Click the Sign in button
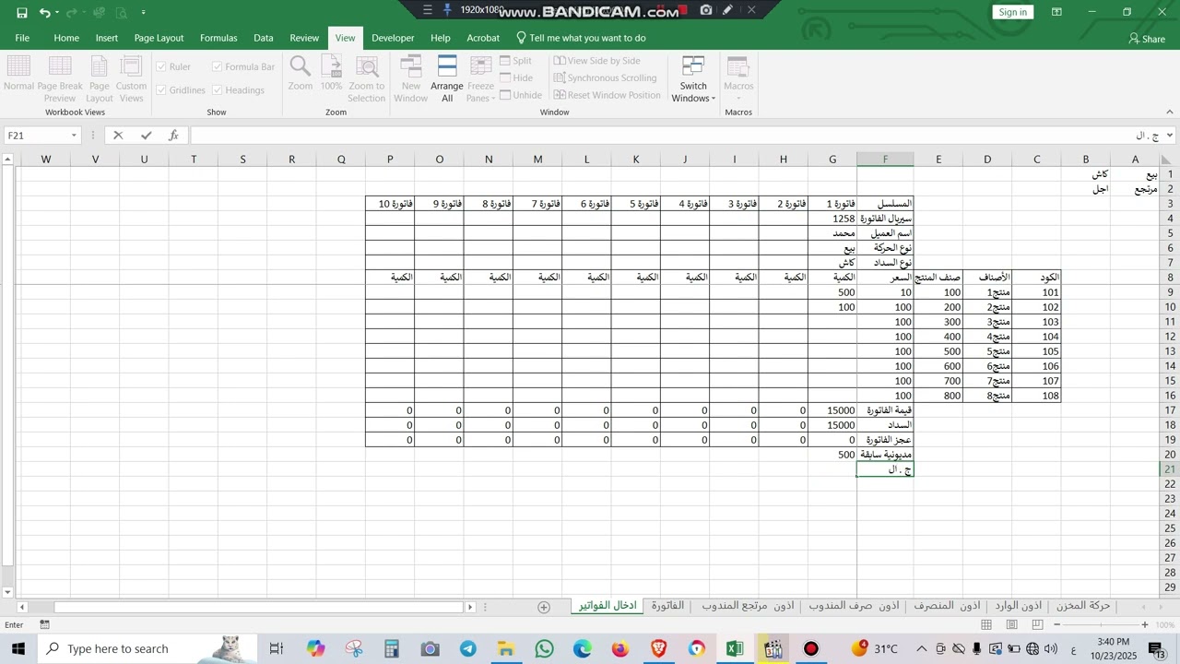 (1012, 12)
